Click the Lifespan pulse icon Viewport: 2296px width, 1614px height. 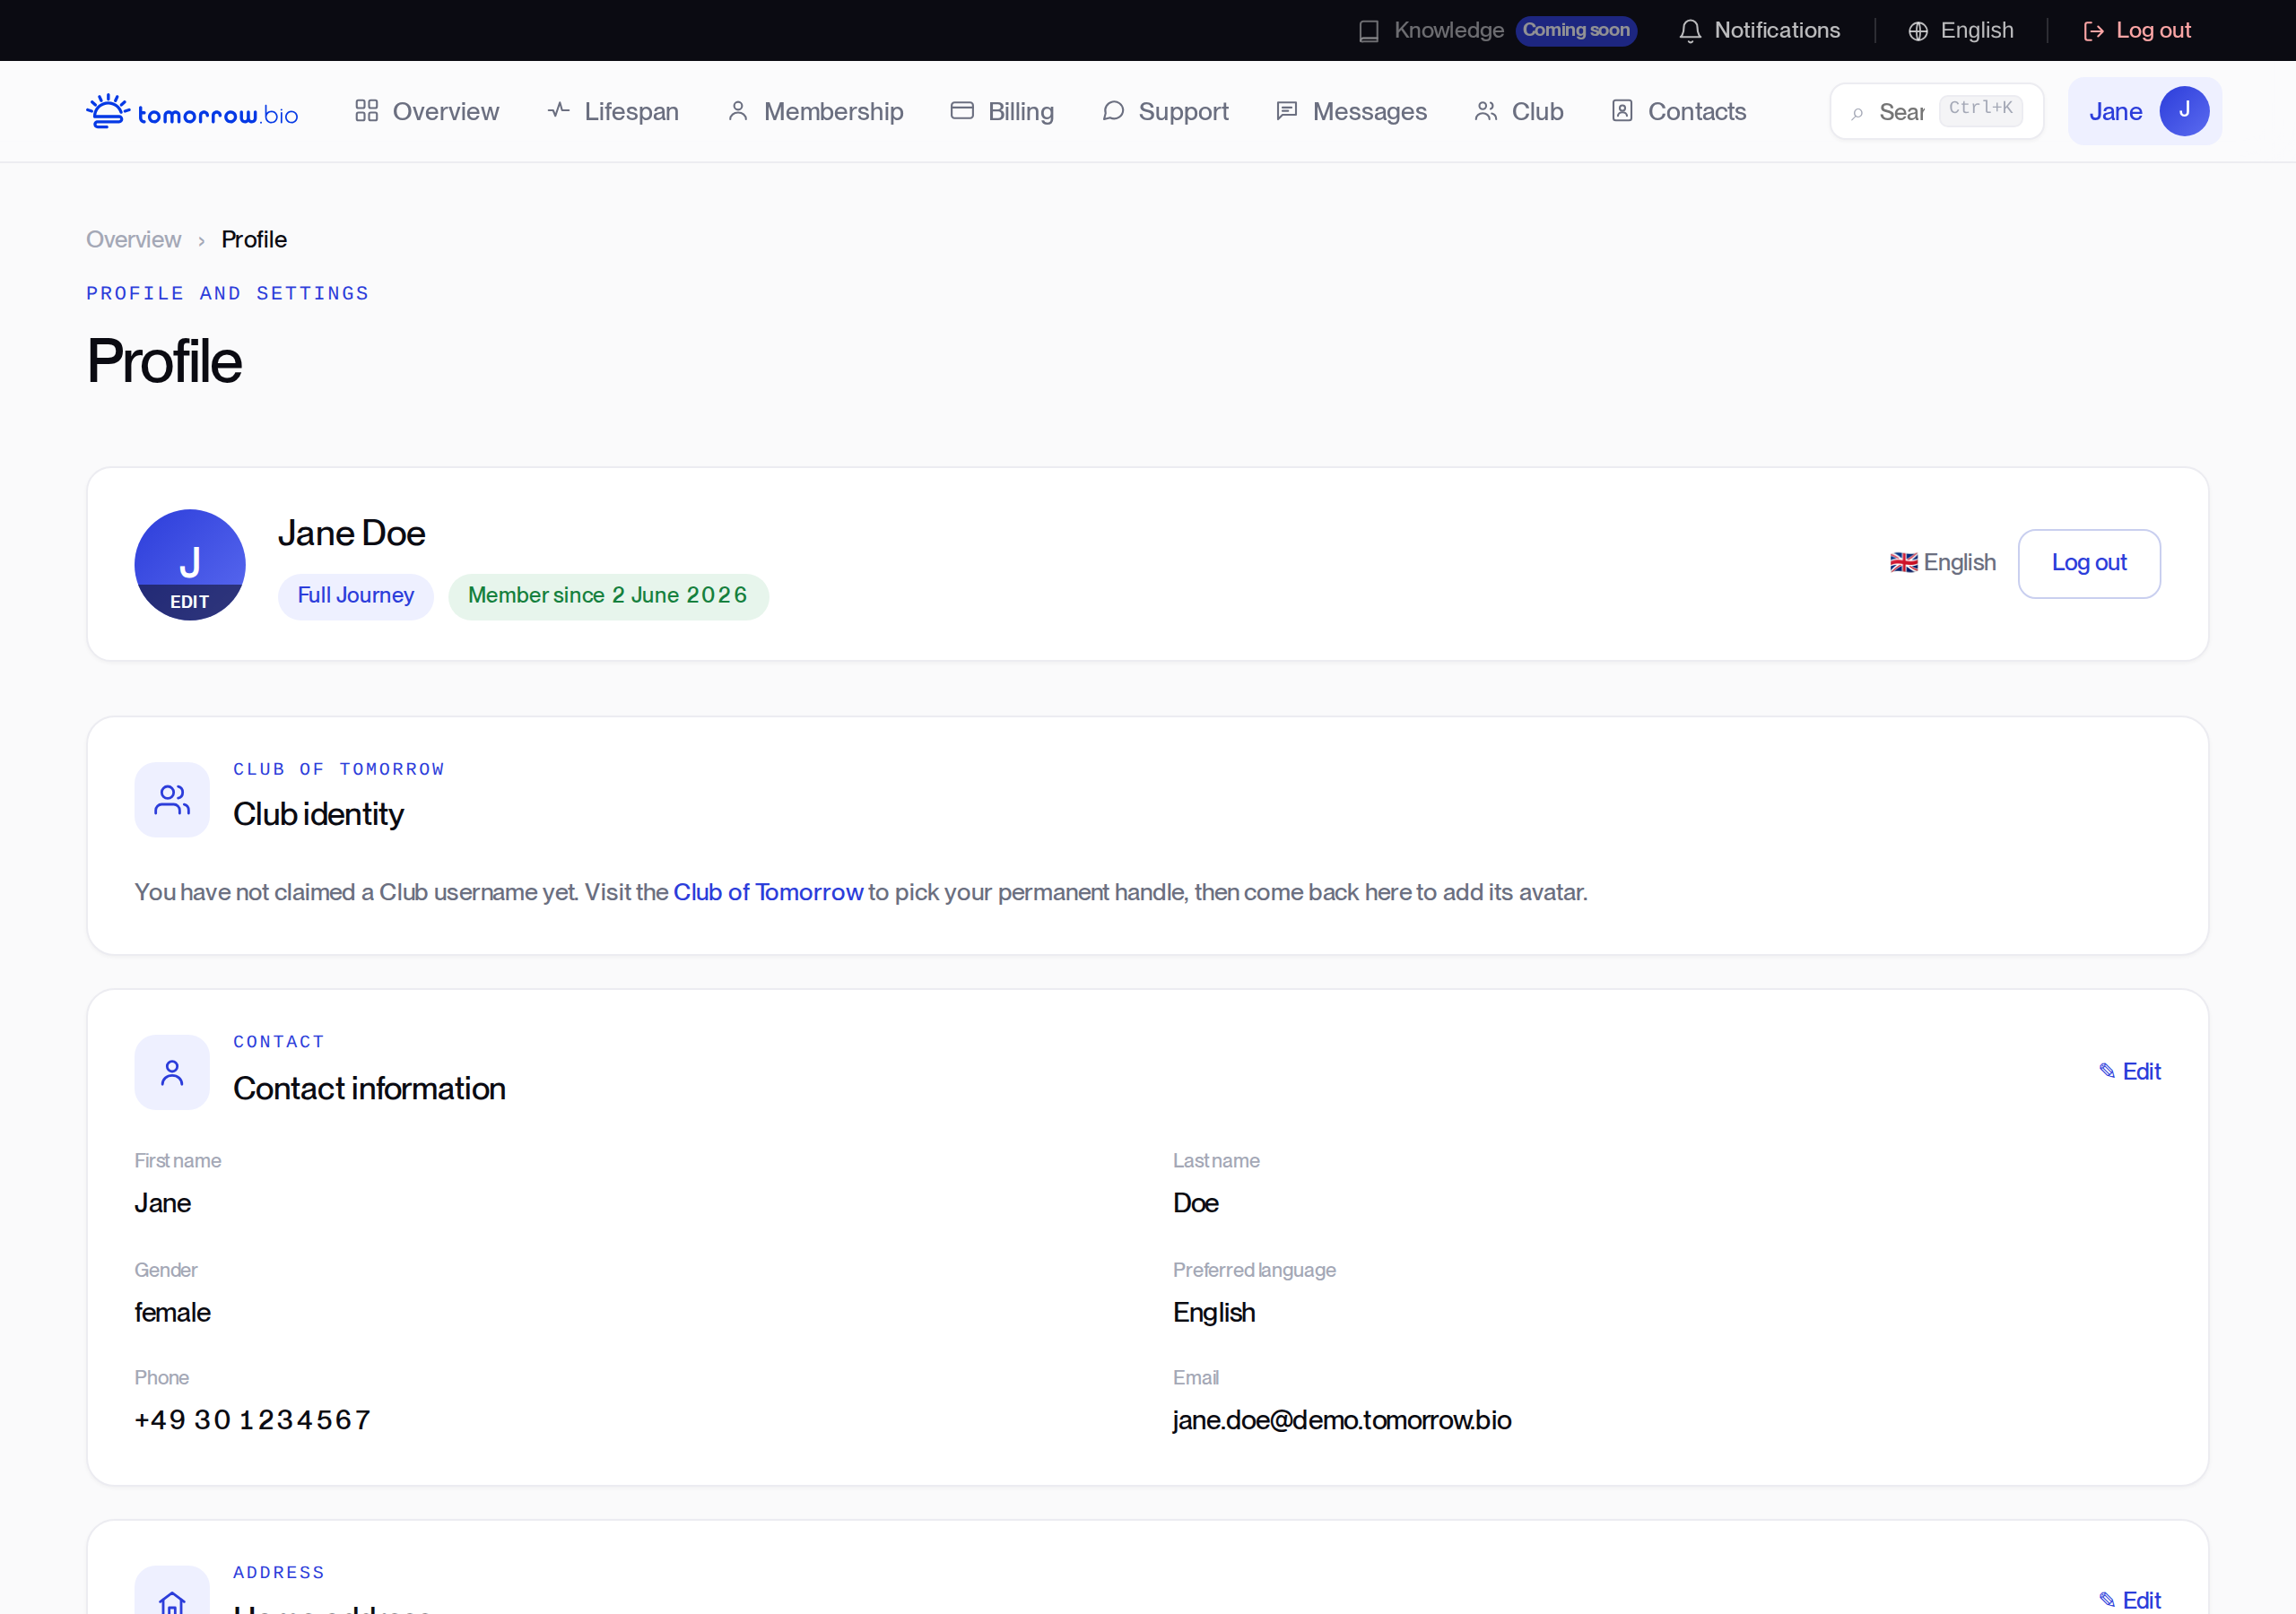(559, 110)
